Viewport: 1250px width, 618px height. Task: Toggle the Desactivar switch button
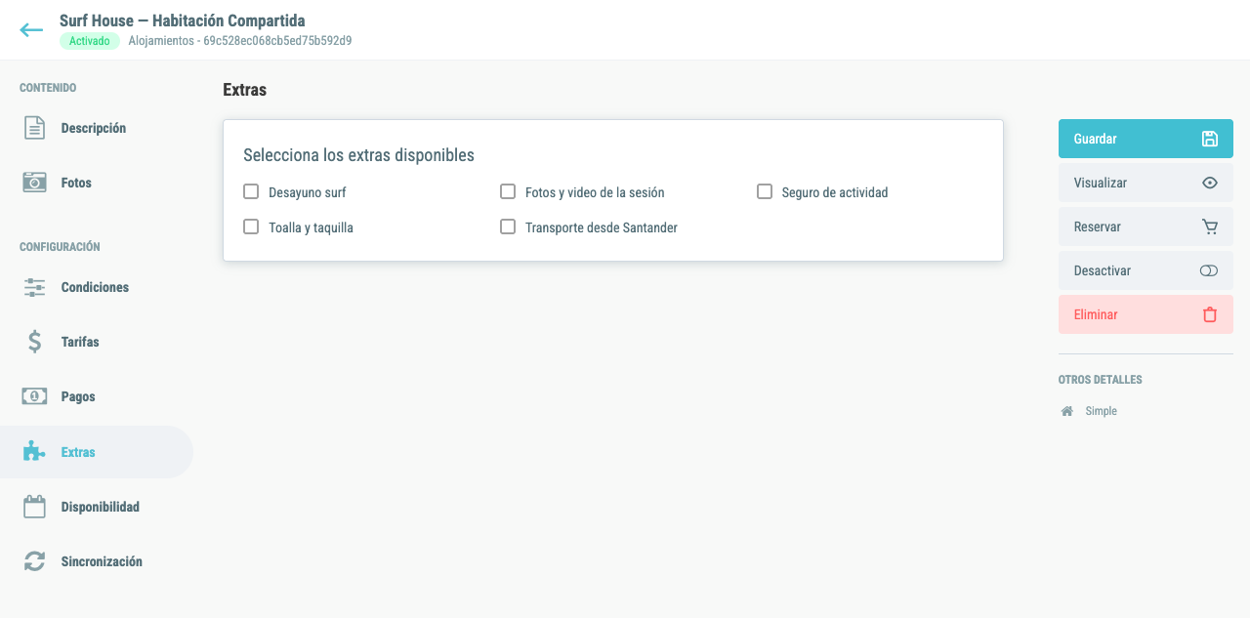tap(1146, 270)
